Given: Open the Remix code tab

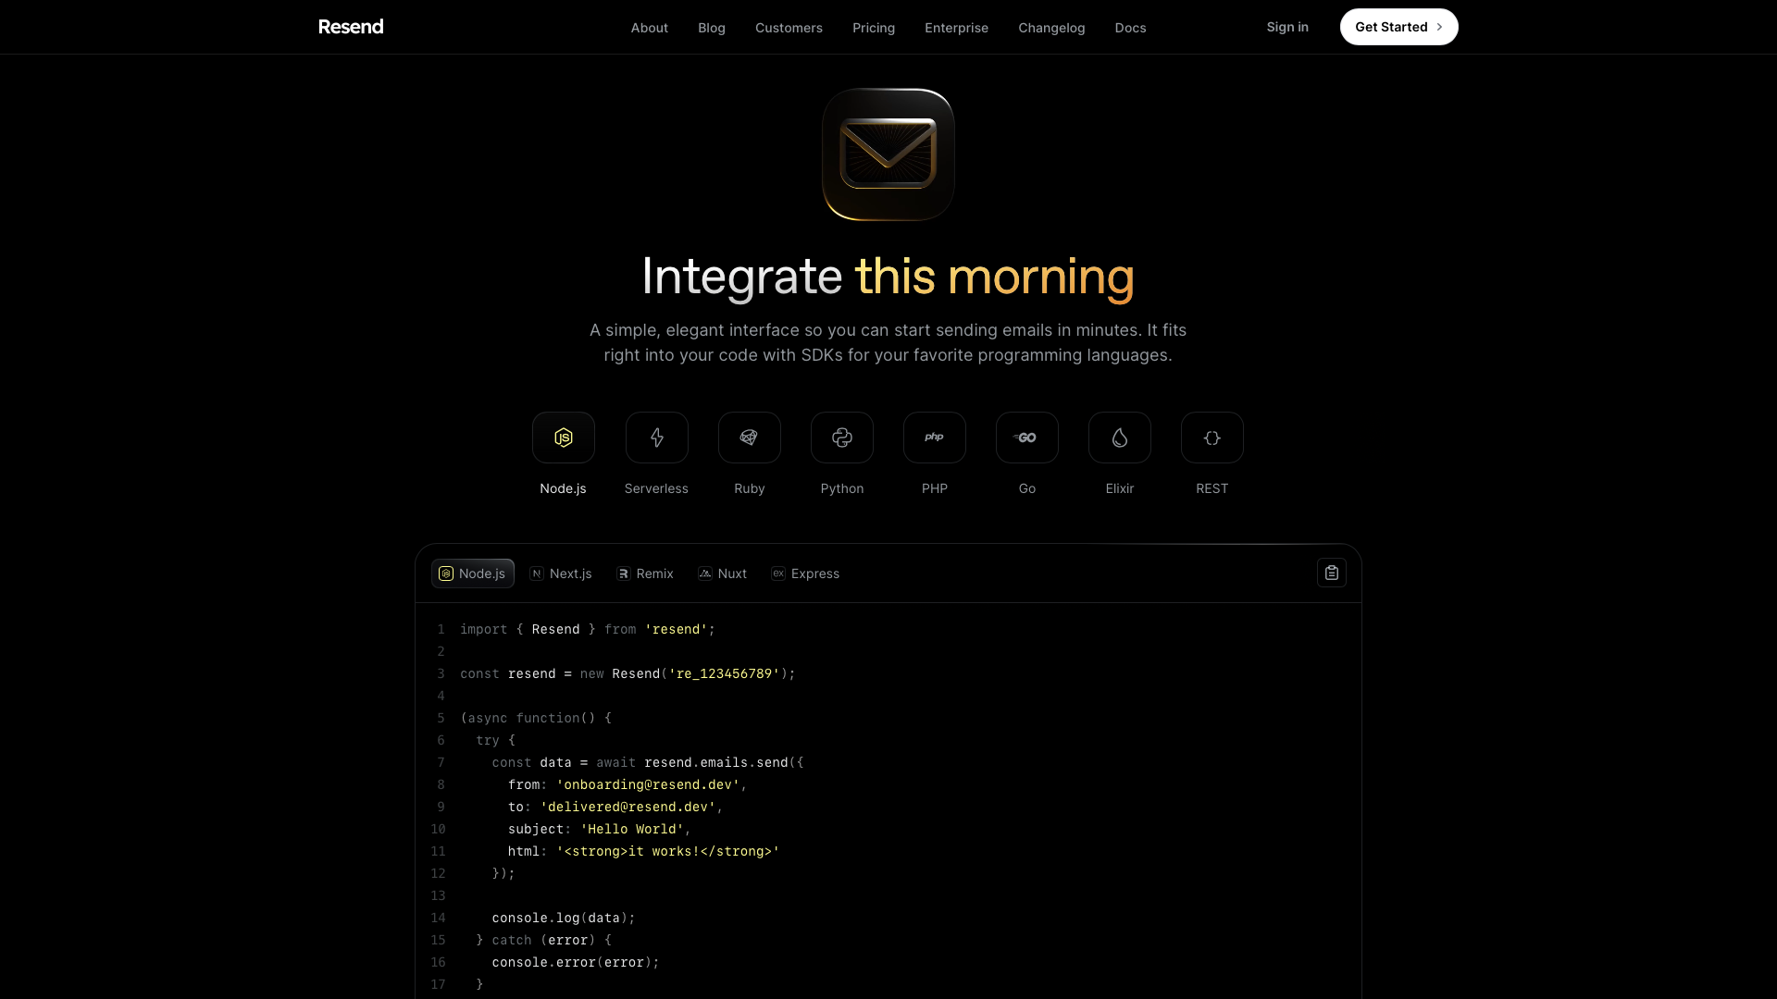Looking at the screenshot, I should pos(645,573).
